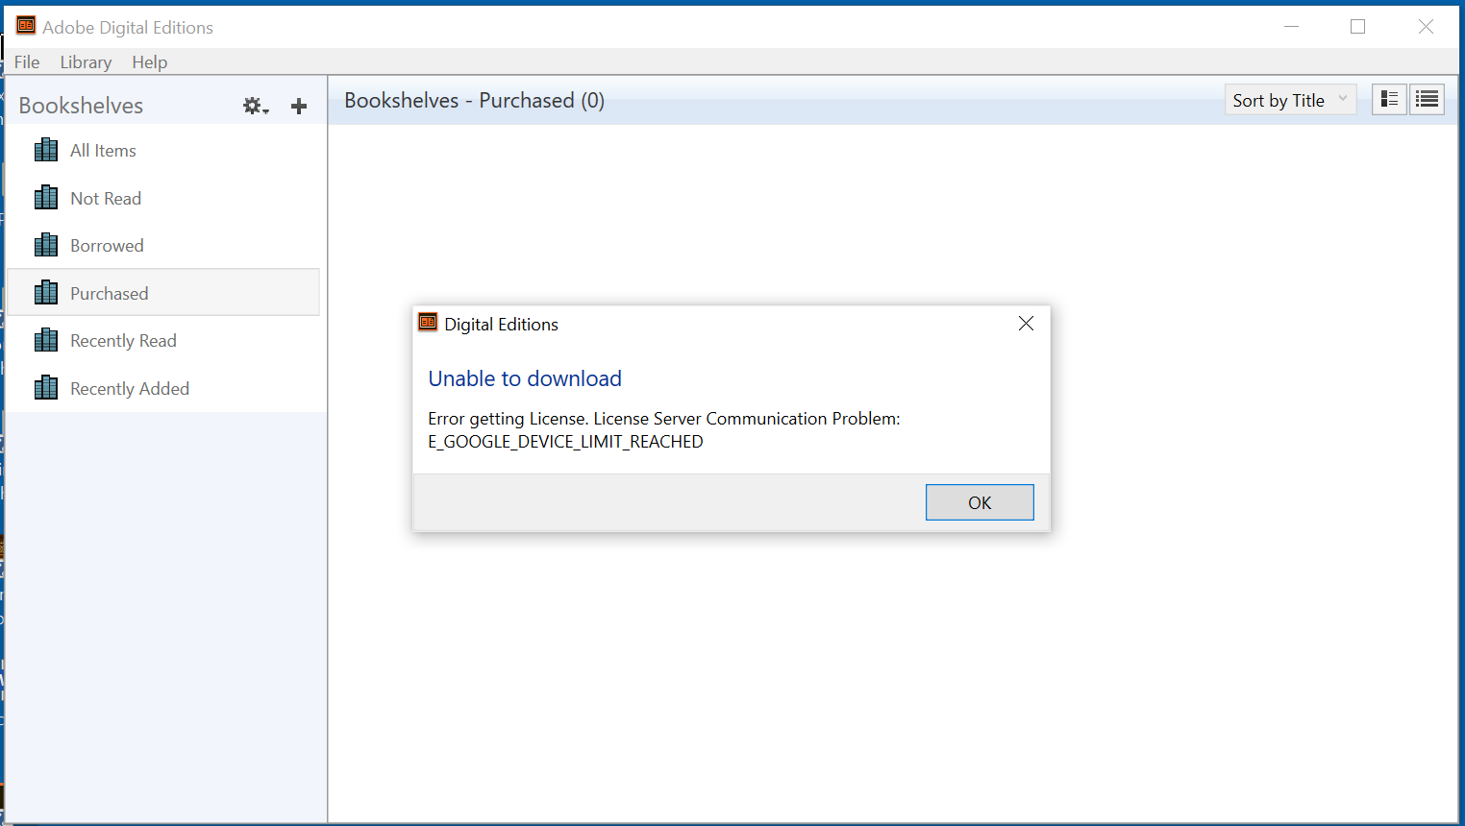Image resolution: width=1465 pixels, height=826 pixels.
Task: Switch to detailed list view mode
Action: (x=1427, y=99)
